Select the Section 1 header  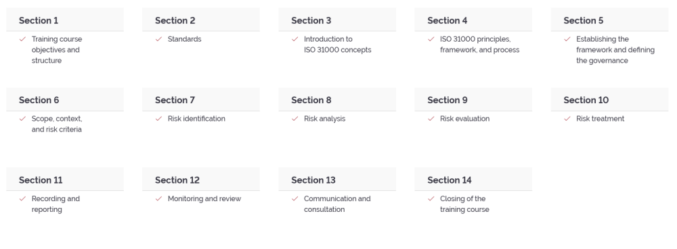point(65,20)
